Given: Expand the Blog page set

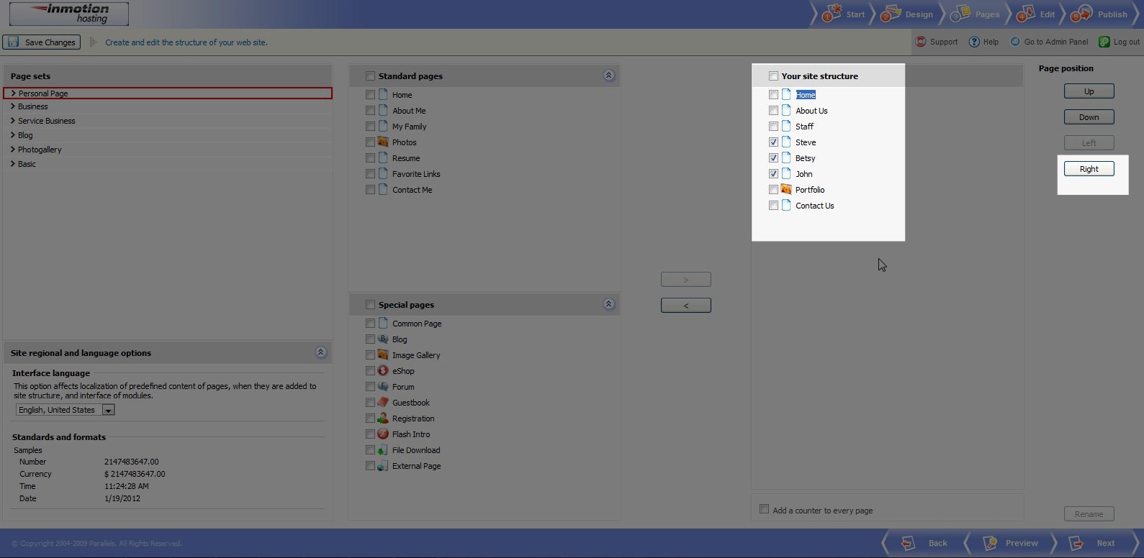Looking at the screenshot, I should 13,135.
